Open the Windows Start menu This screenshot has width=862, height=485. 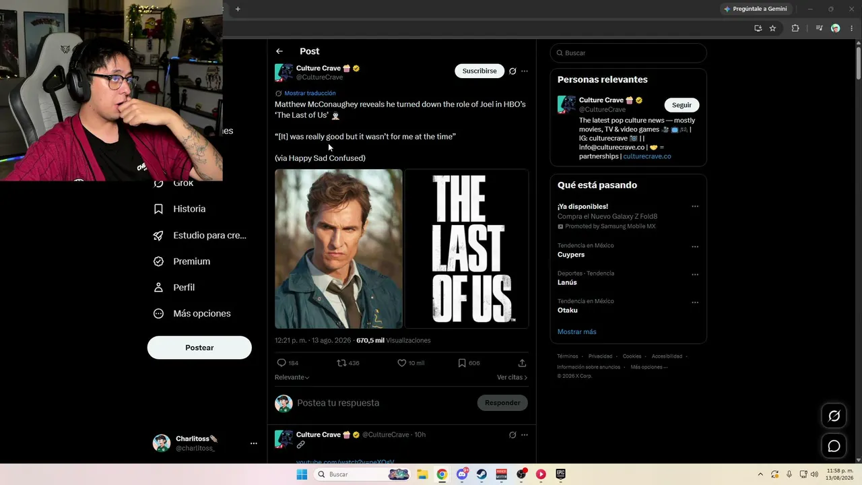302,474
